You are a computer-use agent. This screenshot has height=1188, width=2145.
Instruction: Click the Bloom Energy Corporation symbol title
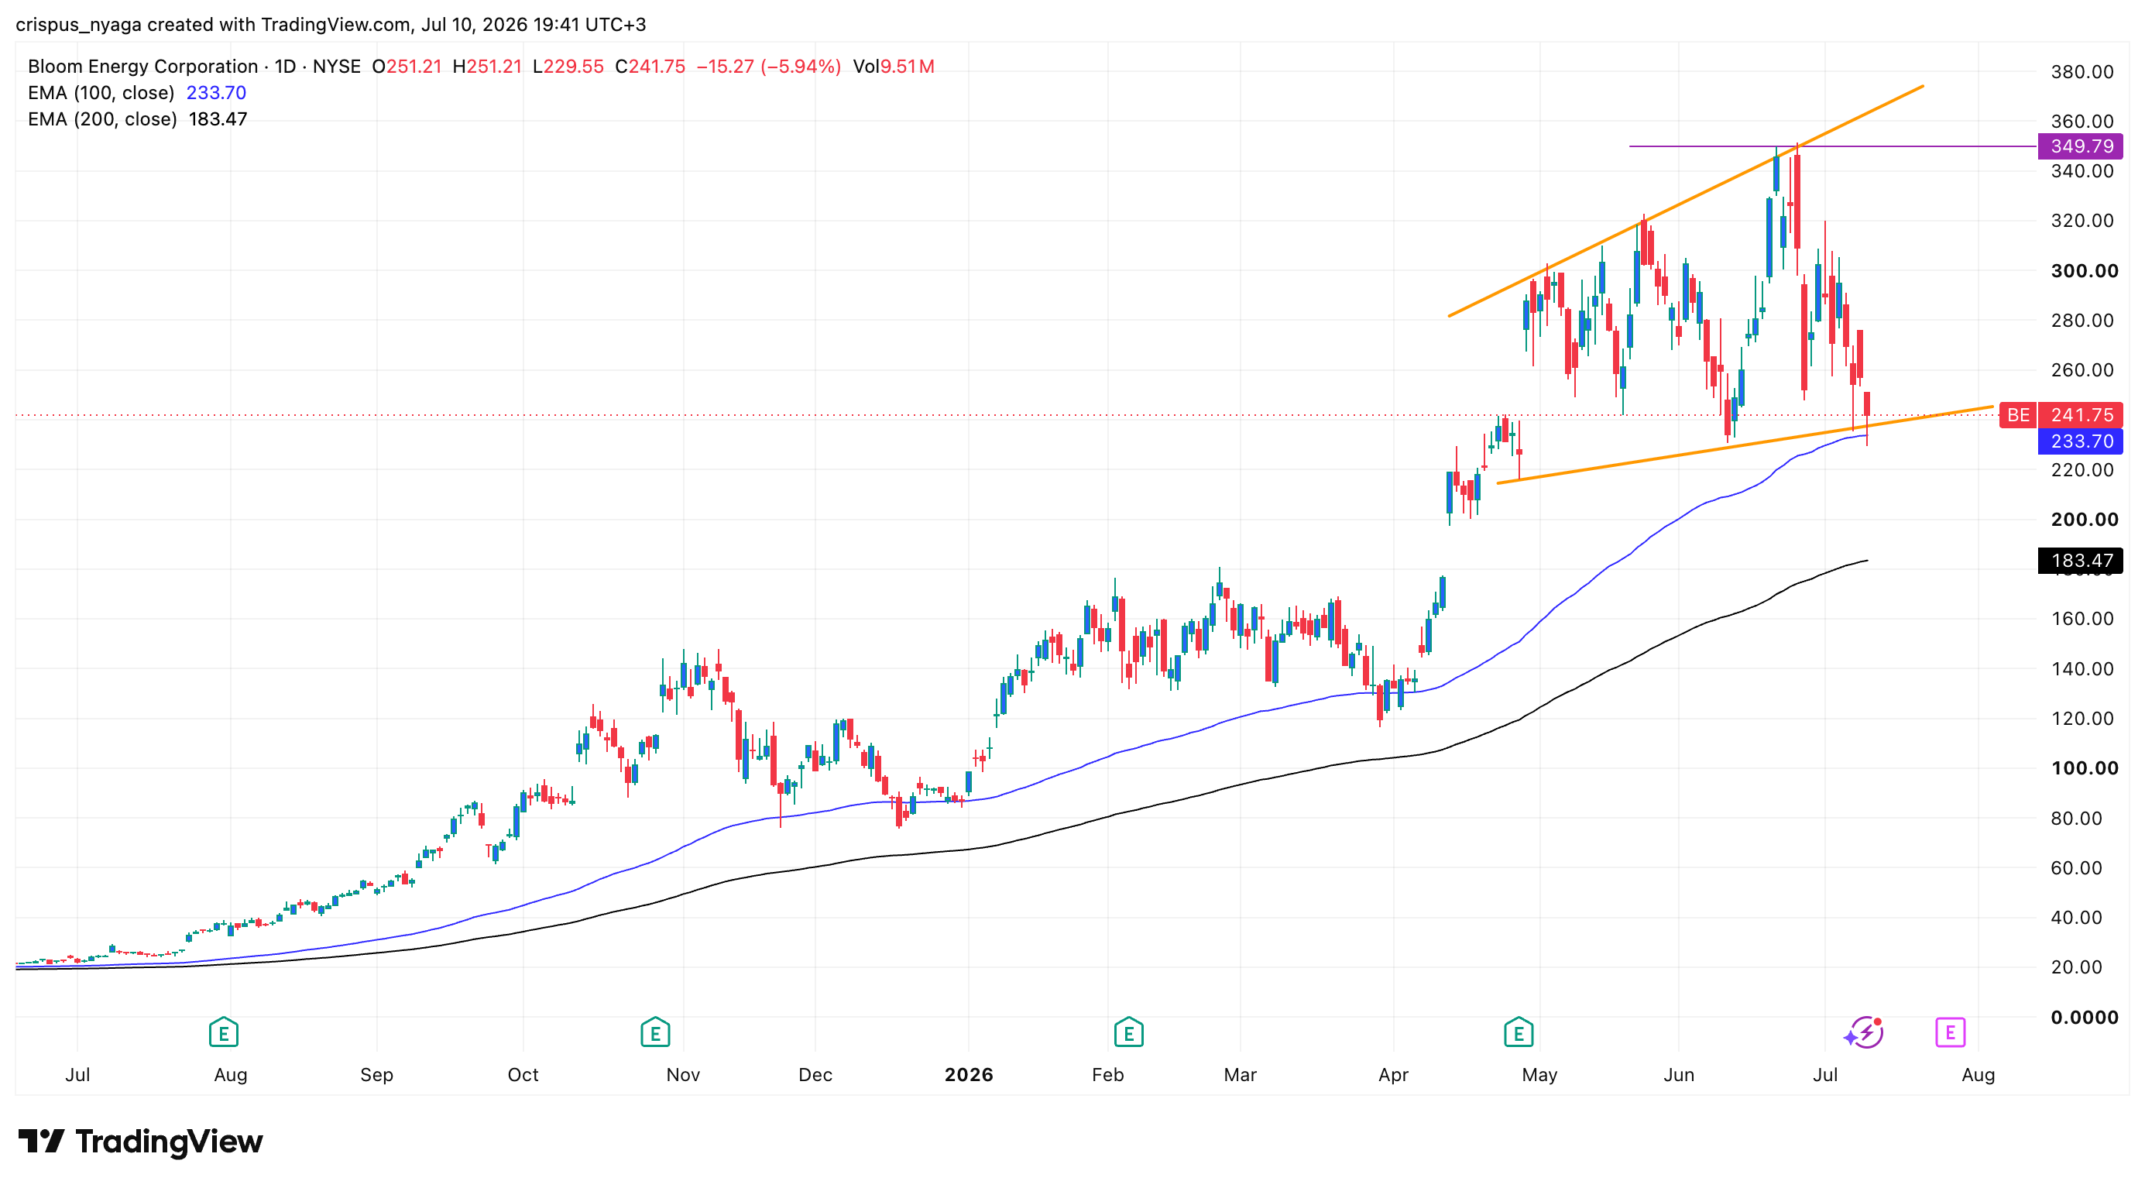142,66
